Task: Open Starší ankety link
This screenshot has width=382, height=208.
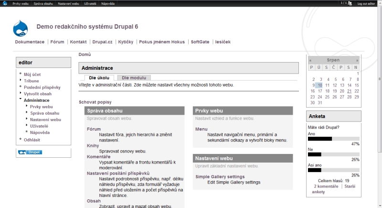Action: pyautogui.click(x=333, y=189)
